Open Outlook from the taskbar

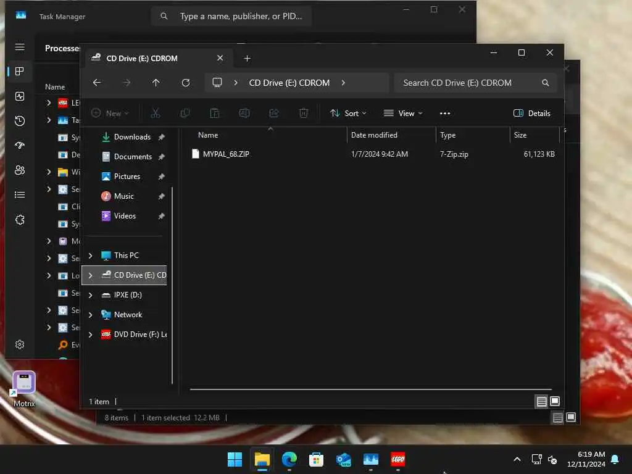click(x=343, y=459)
